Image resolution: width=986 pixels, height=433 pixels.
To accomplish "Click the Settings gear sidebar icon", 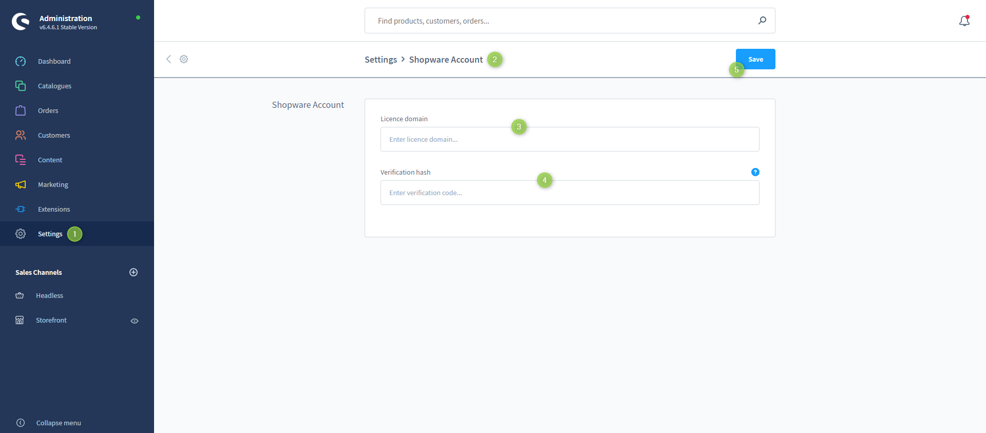I will pos(21,234).
